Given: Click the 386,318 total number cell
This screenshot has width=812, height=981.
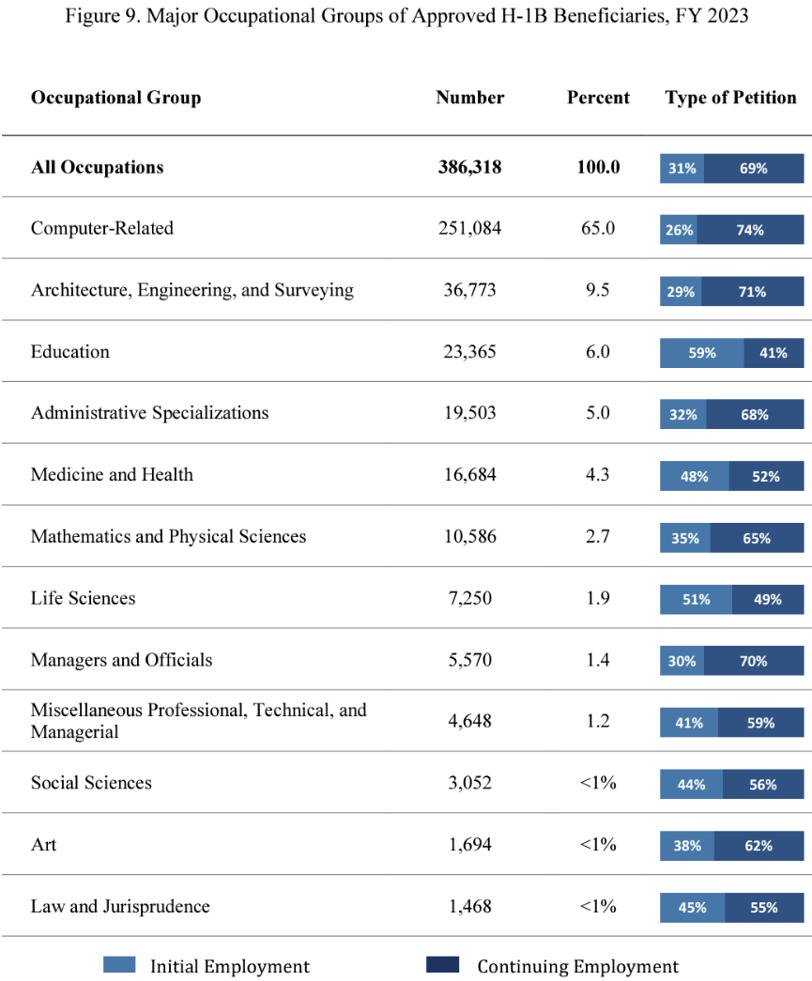Looking at the screenshot, I should tap(469, 167).
